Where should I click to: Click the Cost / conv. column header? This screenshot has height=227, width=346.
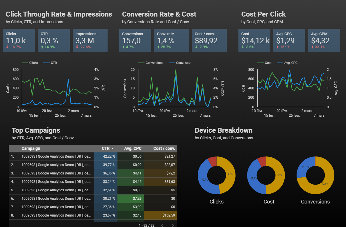coord(164,149)
